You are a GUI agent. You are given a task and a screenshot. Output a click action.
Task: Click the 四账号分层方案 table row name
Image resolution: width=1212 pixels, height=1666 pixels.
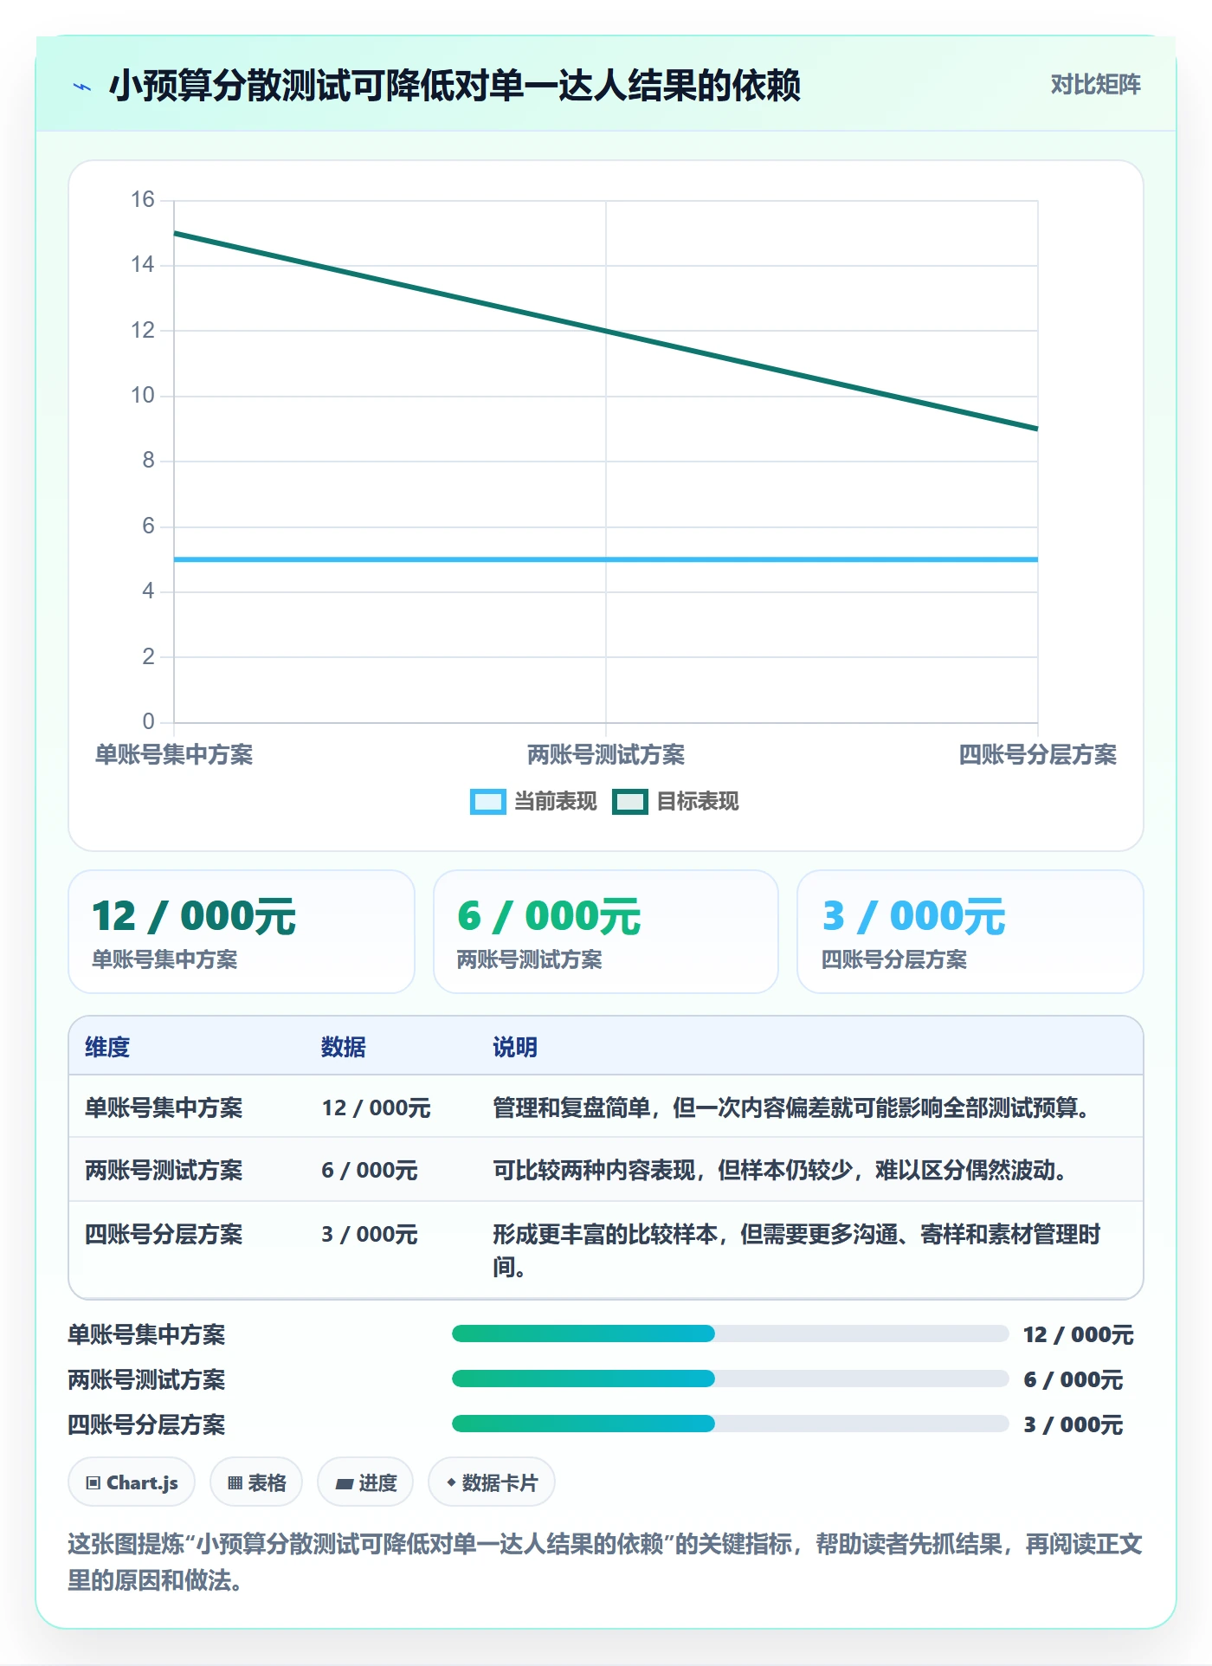[x=164, y=1234]
